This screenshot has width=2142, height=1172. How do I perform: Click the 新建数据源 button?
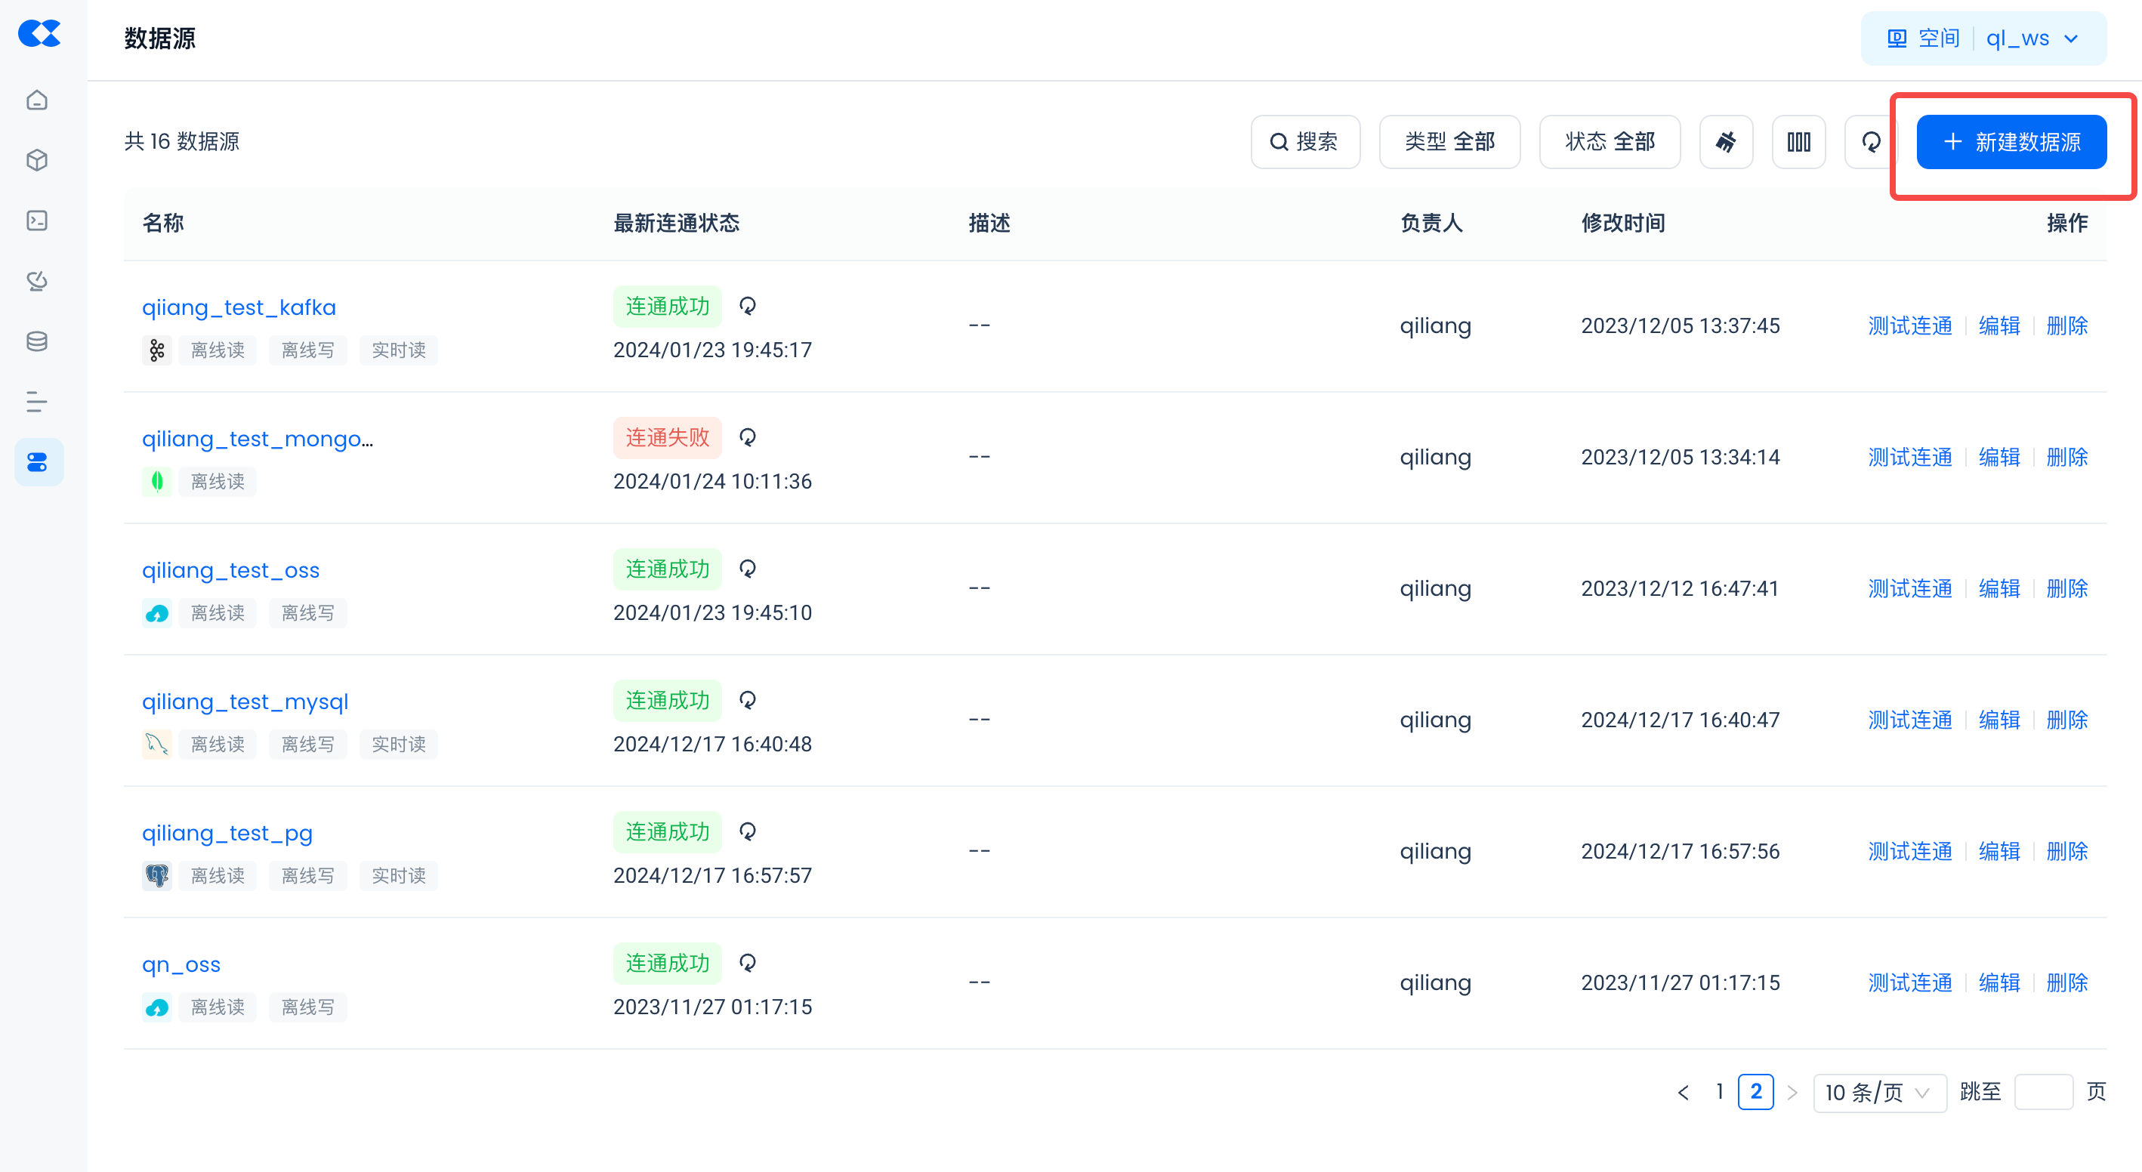[2011, 142]
